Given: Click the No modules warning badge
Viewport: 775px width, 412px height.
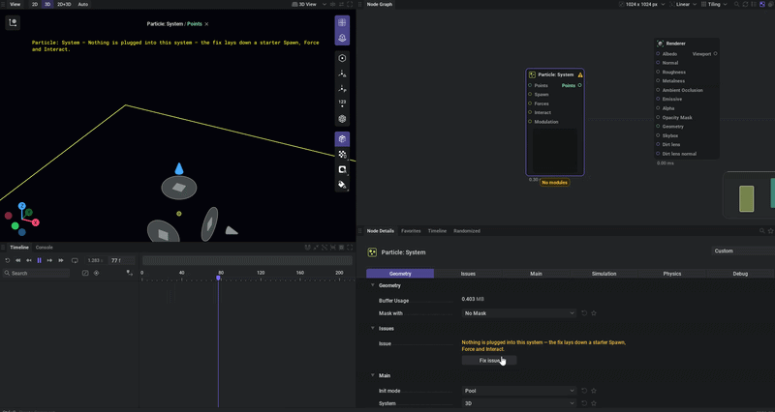Looking at the screenshot, I should pyautogui.click(x=554, y=183).
